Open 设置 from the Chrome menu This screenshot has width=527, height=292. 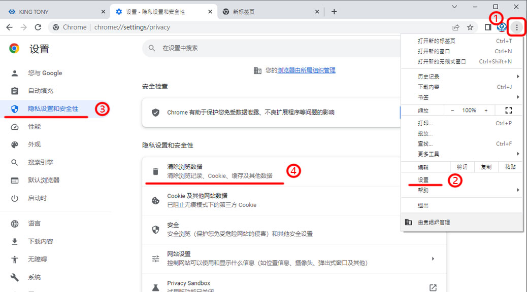click(x=462, y=180)
